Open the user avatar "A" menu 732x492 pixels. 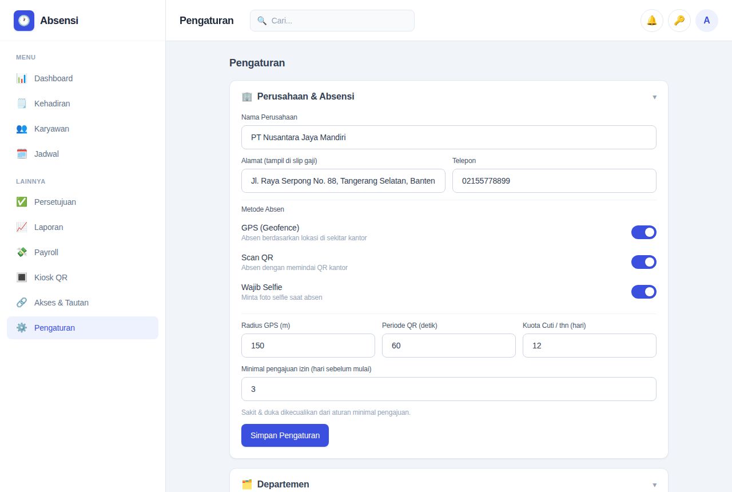point(707,21)
